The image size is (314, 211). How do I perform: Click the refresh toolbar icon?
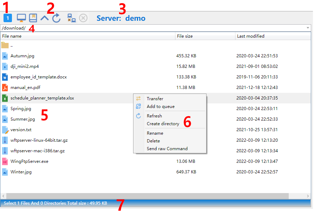57,18
